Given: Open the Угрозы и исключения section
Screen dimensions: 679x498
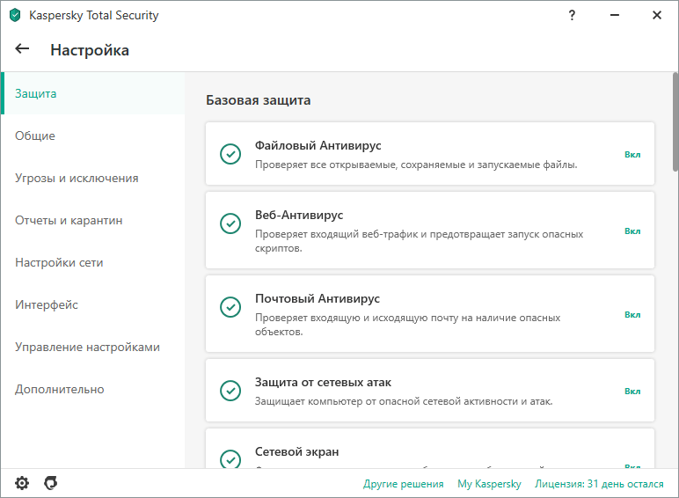Looking at the screenshot, I should tap(77, 178).
